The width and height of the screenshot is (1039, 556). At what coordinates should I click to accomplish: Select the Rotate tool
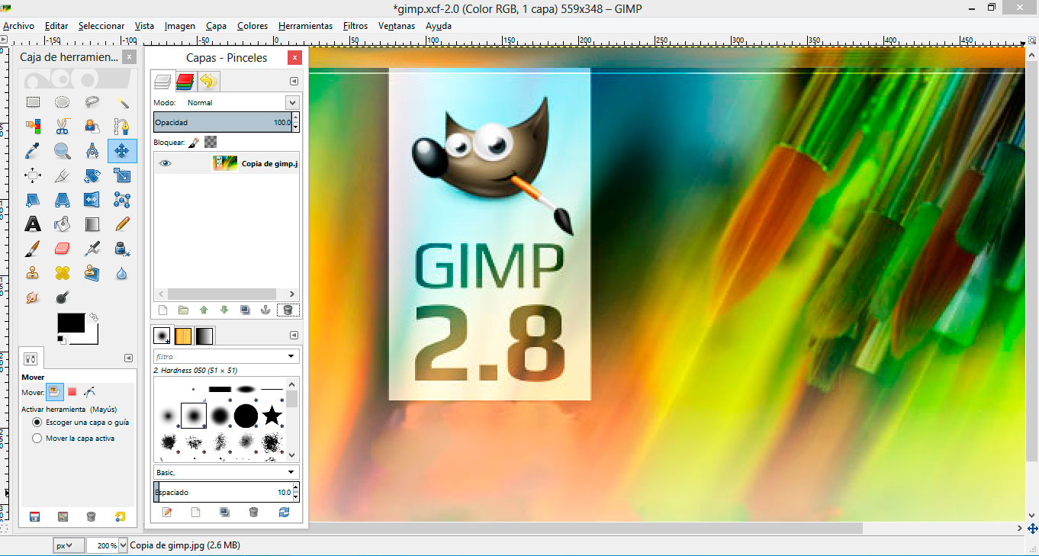coord(92,175)
